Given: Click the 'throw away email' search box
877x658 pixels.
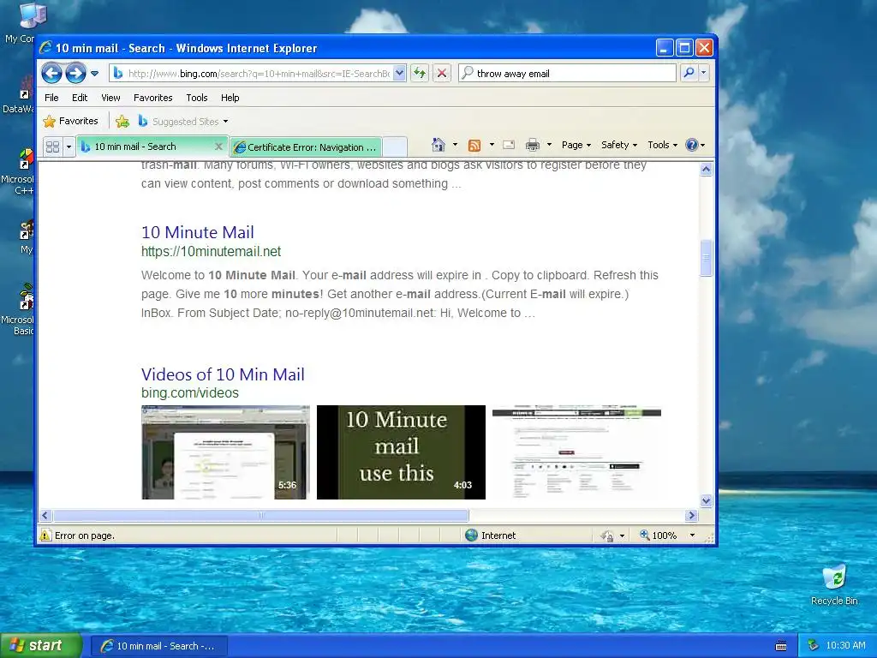Looking at the screenshot, I should [x=567, y=74].
